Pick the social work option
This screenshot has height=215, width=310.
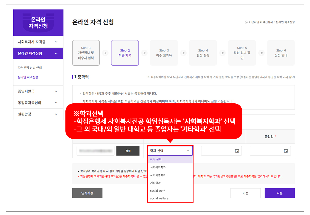click(158, 191)
